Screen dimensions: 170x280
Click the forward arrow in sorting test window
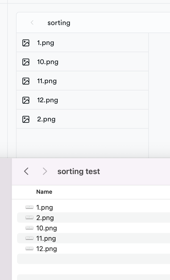45,171
